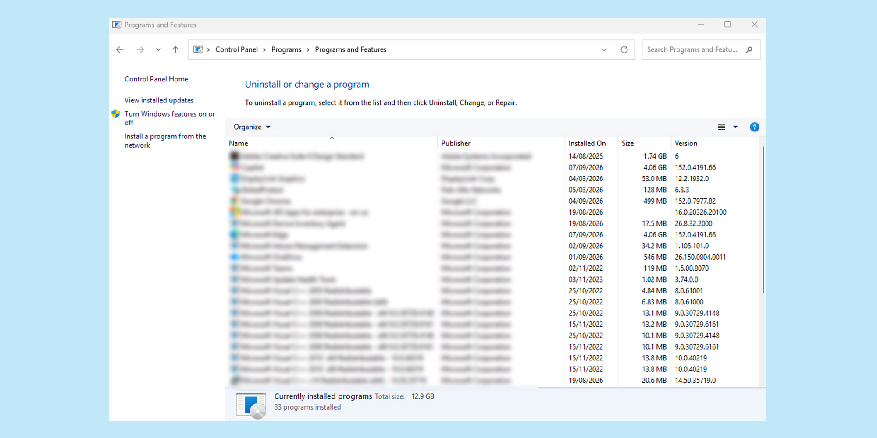Image resolution: width=877 pixels, height=438 pixels.
Task: Go back with the back arrow
Action: (x=120, y=50)
